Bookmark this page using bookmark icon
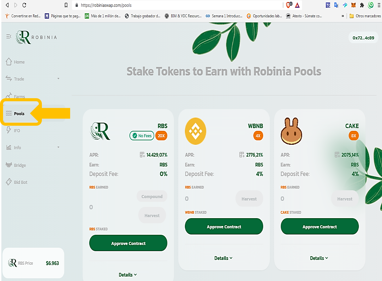The image size is (382, 281). pos(66,5)
